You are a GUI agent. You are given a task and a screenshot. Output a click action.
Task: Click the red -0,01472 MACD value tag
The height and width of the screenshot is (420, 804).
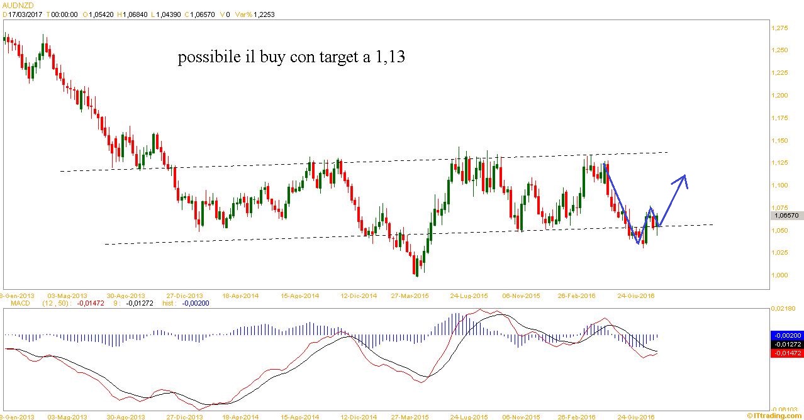click(x=786, y=353)
